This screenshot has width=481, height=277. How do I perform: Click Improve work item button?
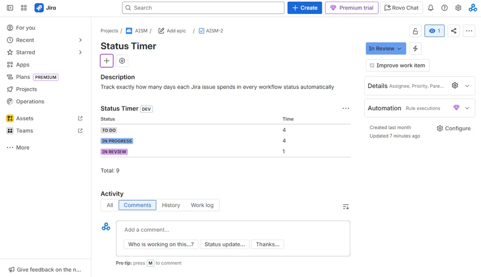click(398, 65)
